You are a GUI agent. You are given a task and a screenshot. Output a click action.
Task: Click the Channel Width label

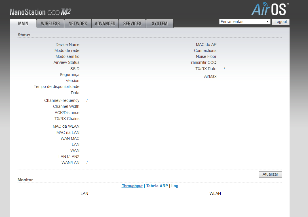[67, 106]
